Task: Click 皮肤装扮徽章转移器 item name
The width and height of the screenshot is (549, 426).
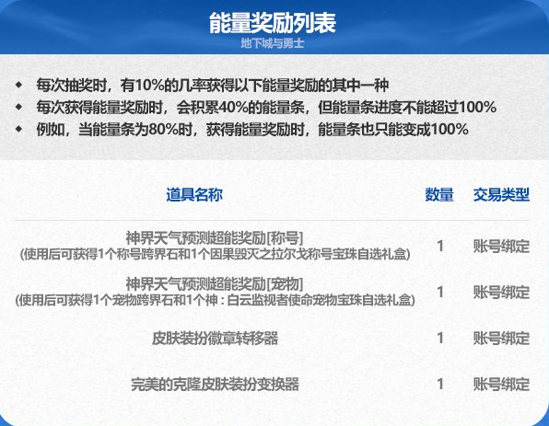Action: tap(215, 339)
